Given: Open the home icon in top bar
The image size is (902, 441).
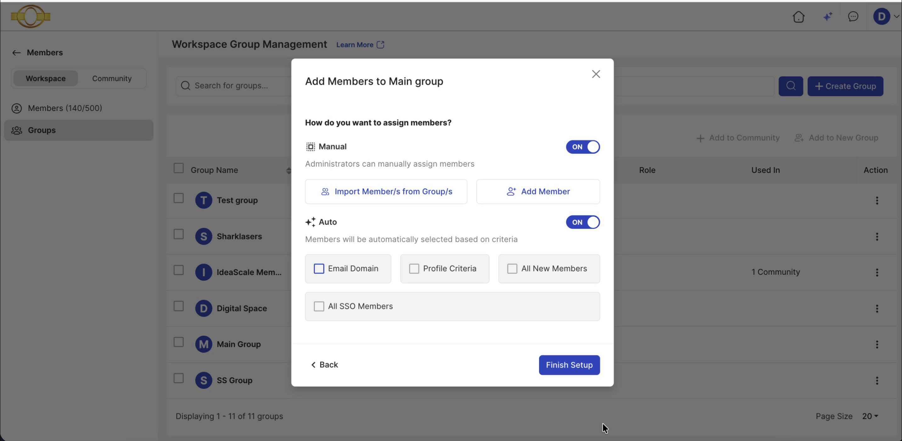Looking at the screenshot, I should 798,16.
